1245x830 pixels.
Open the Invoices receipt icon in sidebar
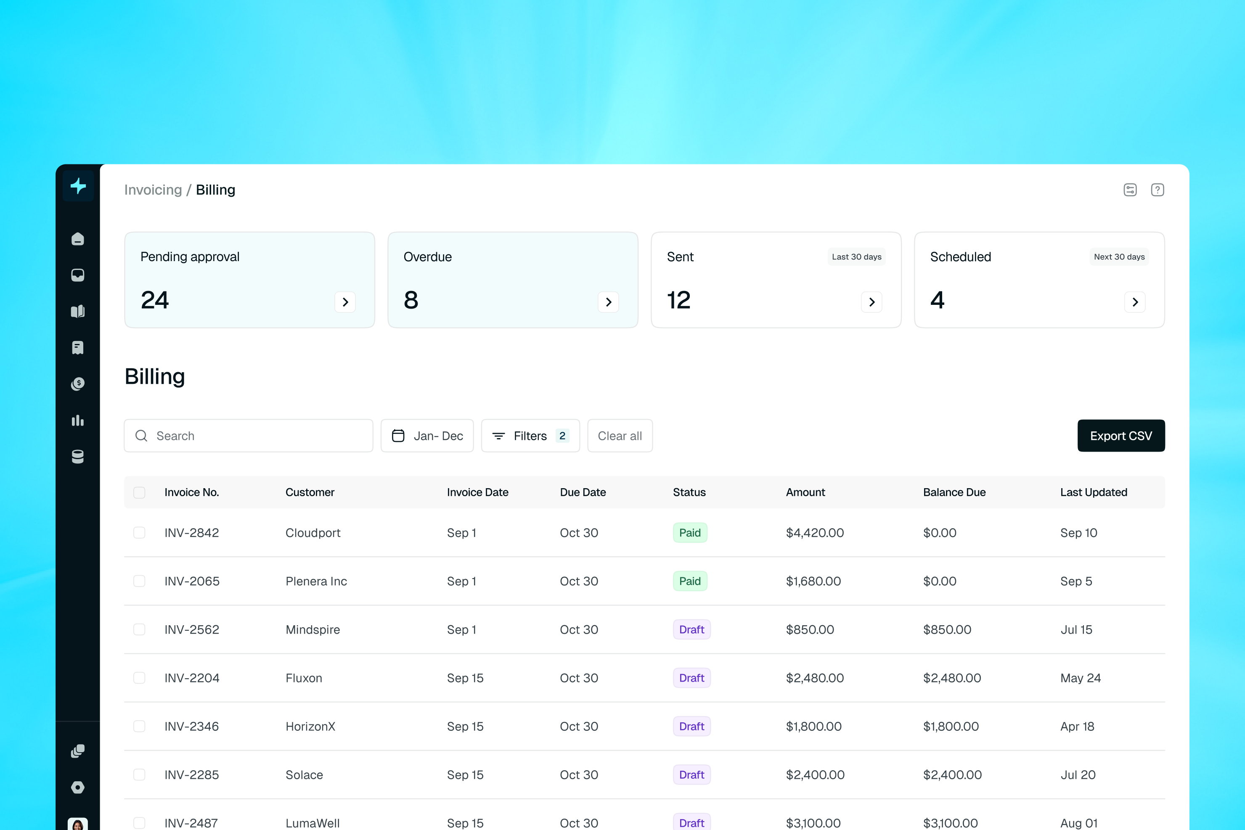(78, 347)
